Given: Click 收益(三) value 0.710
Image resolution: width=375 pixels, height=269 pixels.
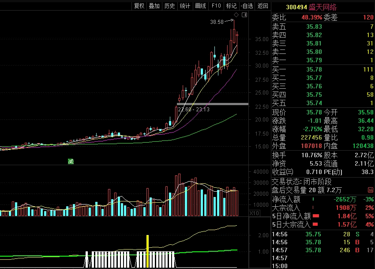Looking at the screenshot, I should [314, 172].
